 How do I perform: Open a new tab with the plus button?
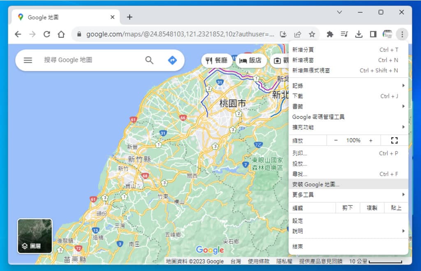[x=130, y=17]
